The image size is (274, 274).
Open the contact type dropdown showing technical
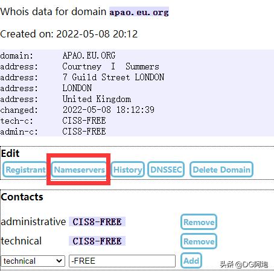33,261
